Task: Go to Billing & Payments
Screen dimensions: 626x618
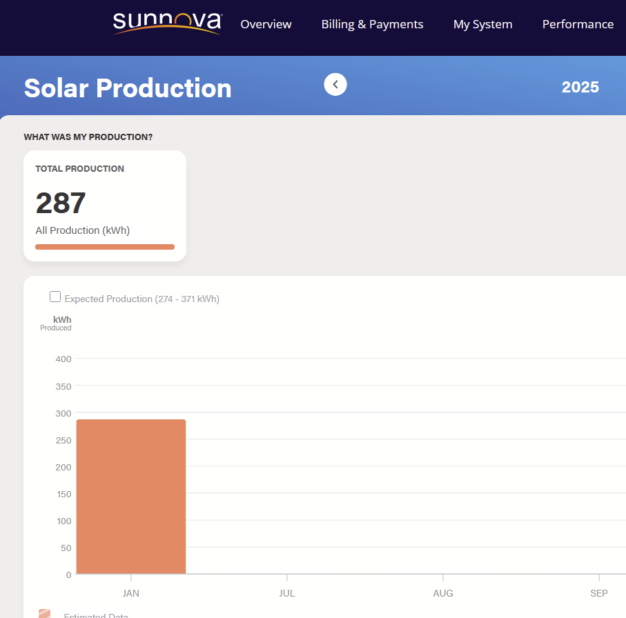Action: pyautogui.click(x=372, y=24)
